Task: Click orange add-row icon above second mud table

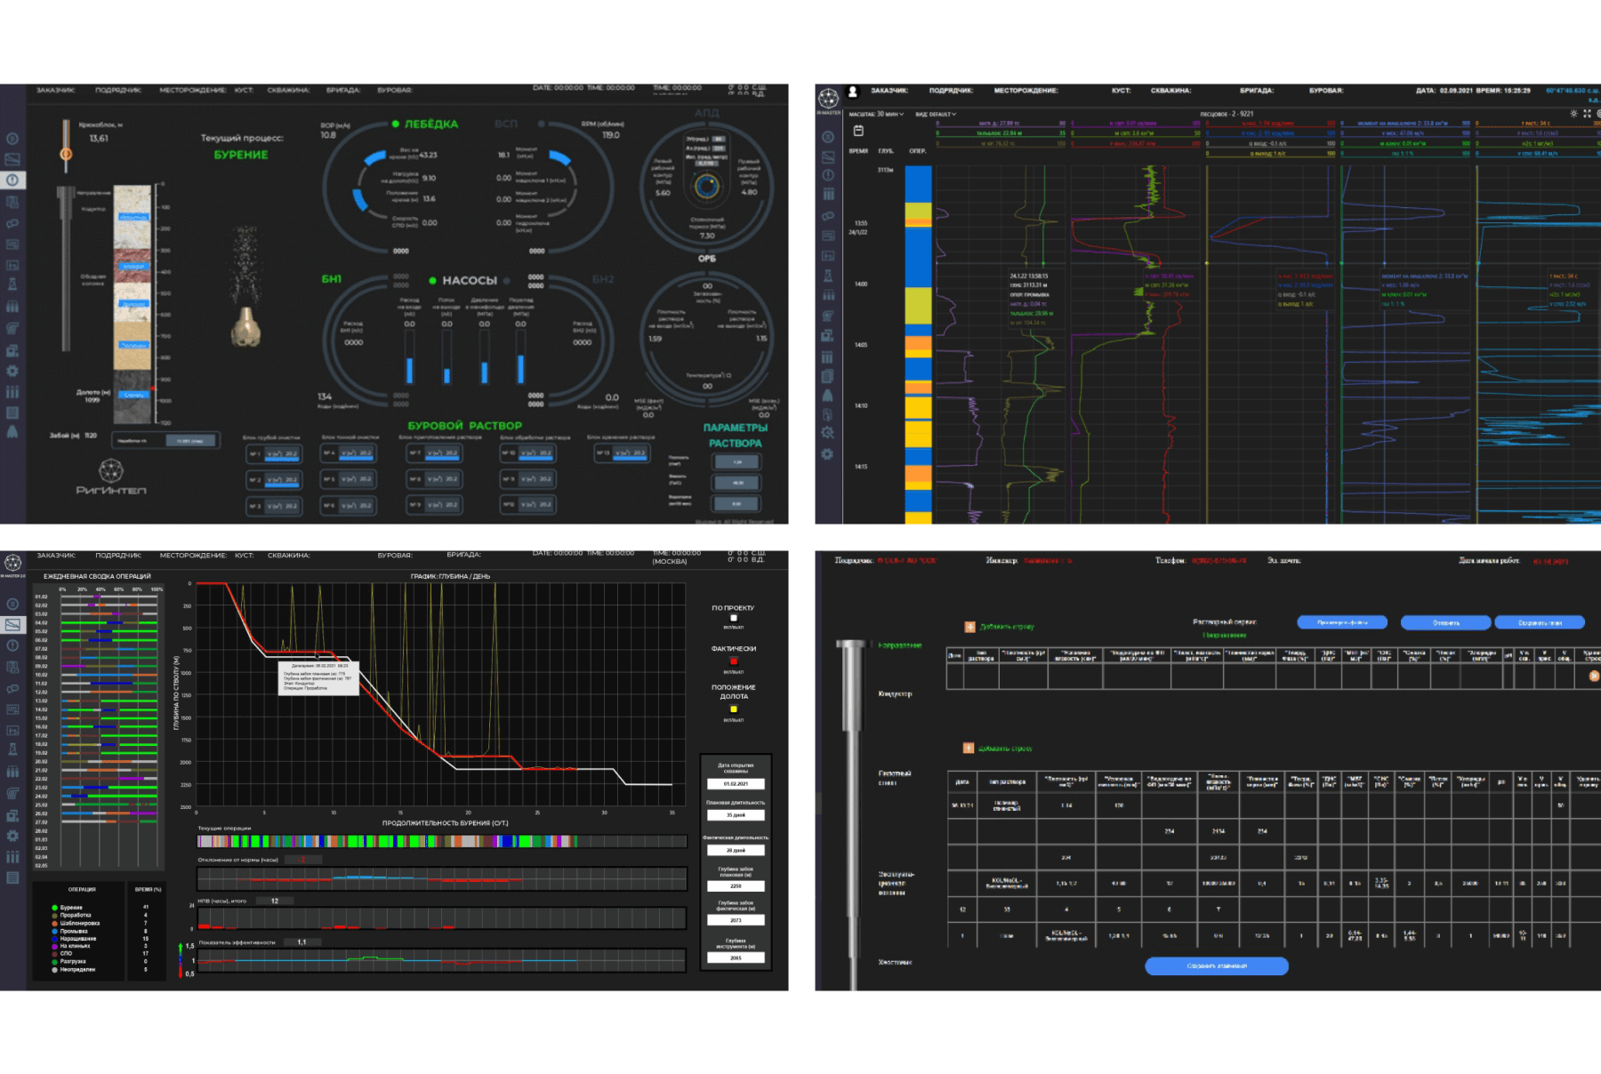Action: click(x=969, y=748)
